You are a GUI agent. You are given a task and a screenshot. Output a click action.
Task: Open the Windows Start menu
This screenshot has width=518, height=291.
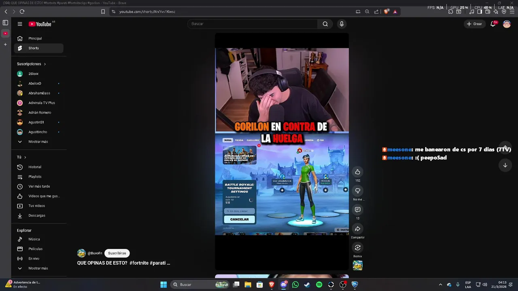(163, 285)
